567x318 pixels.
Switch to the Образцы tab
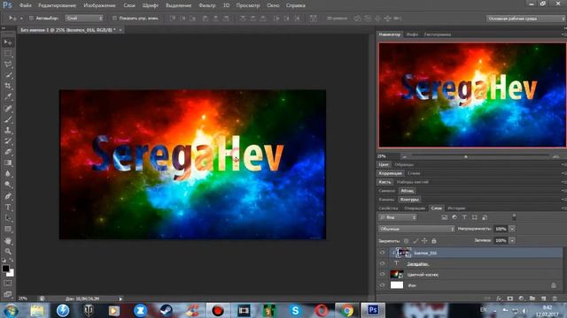coord(404,164)
